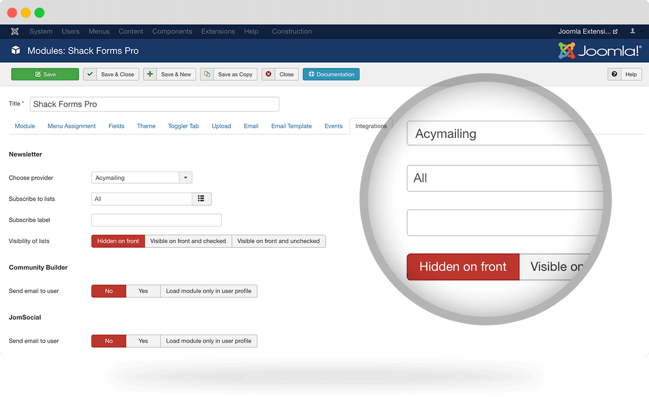
Task: Switch to Menu Assignment tab
Action: tap(72, 126)
